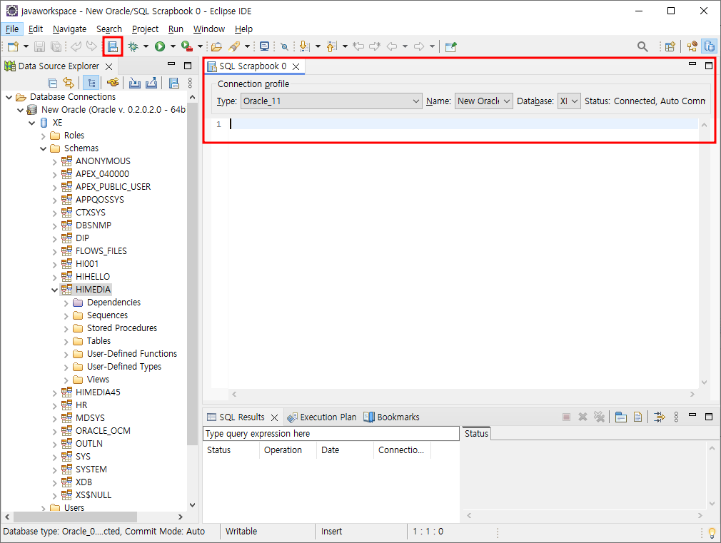721x543 pixels.
Task: Close the SQL Scrapbook 0 tab
Action: [x=296, y=66]
